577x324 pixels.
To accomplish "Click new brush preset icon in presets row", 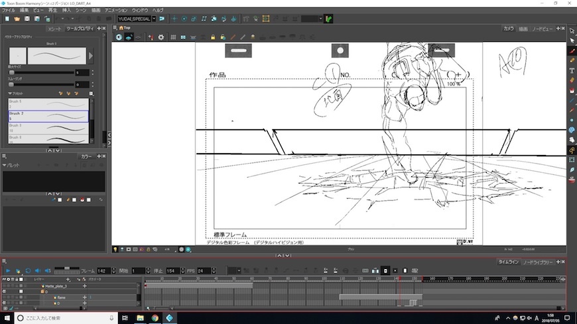I will pos(61,93).
